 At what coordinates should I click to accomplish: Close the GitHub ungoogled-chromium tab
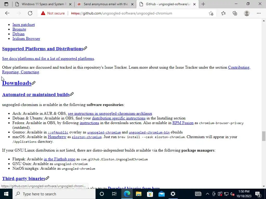(195, 4)
